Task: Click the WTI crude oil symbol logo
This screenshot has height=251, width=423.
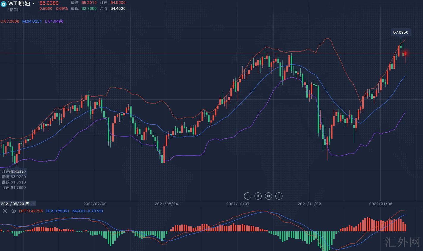Action: (x=4, y=4)
